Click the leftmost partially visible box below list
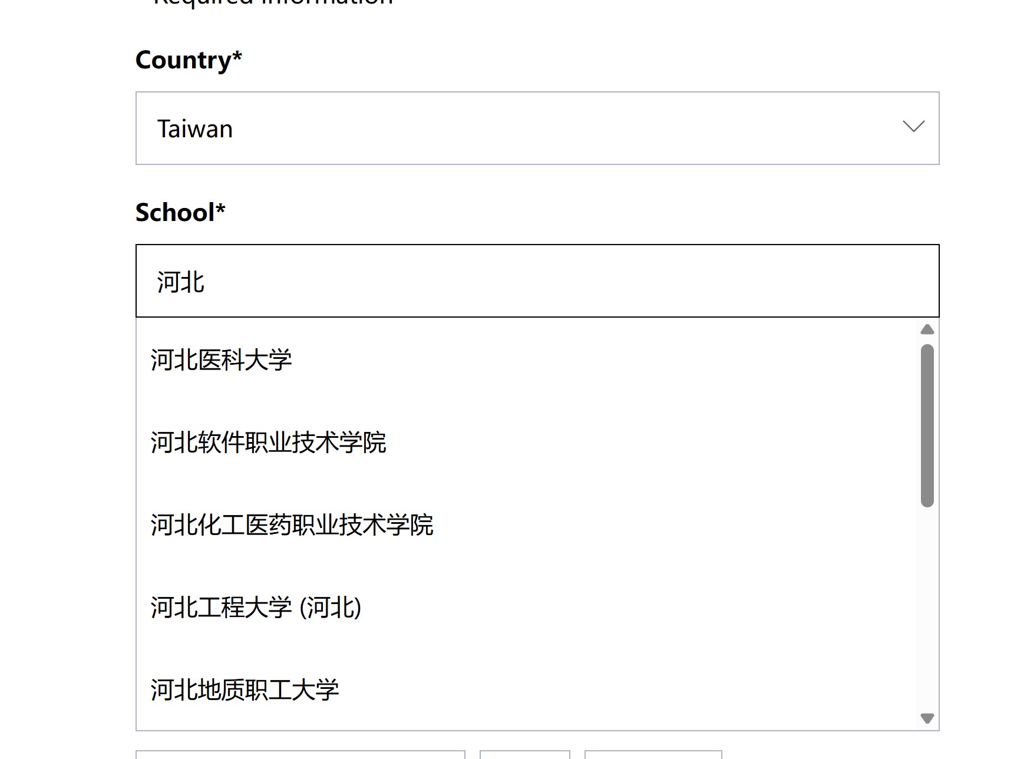The image size is (1027, 759). pyautogui.click(x=300, y=754)
